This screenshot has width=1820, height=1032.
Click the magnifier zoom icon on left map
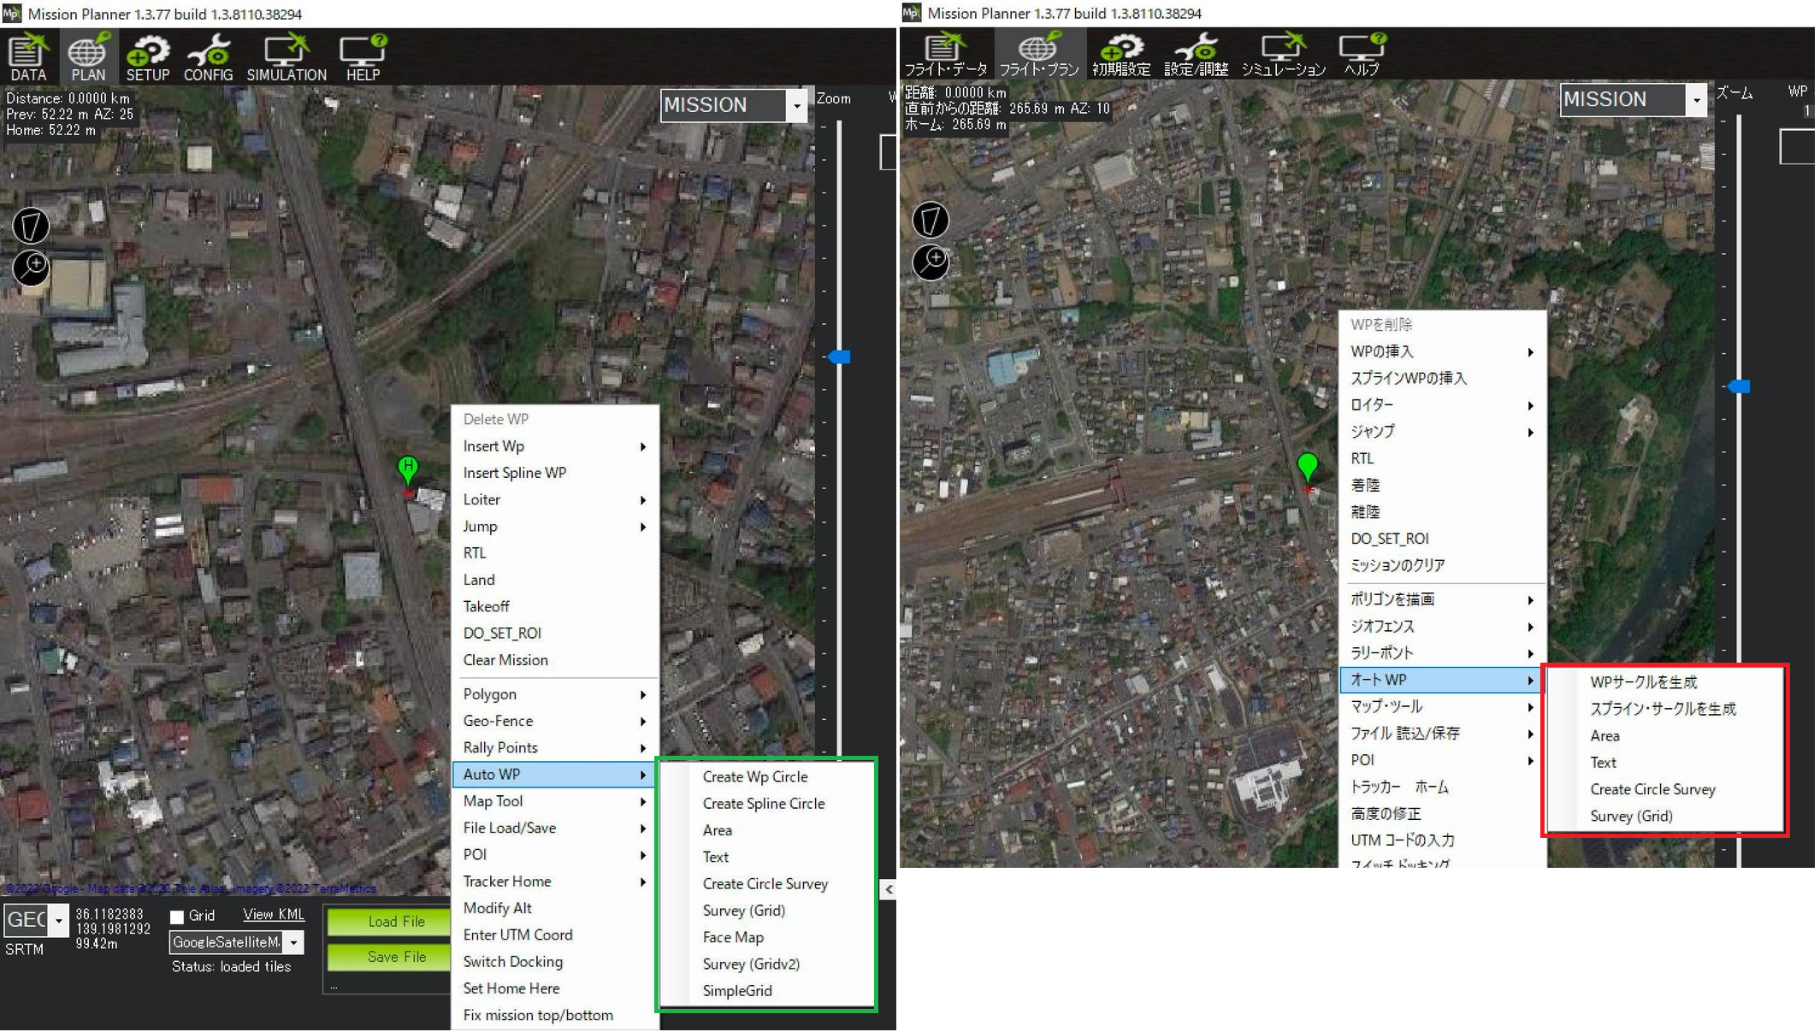[x=31, y=268]
